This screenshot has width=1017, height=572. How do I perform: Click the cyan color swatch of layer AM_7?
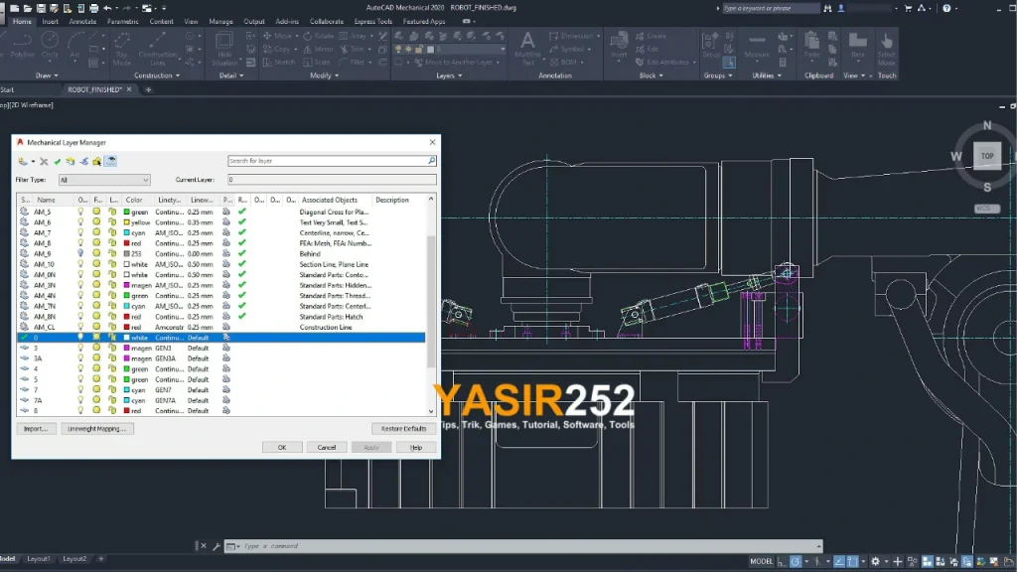point(127,232)
